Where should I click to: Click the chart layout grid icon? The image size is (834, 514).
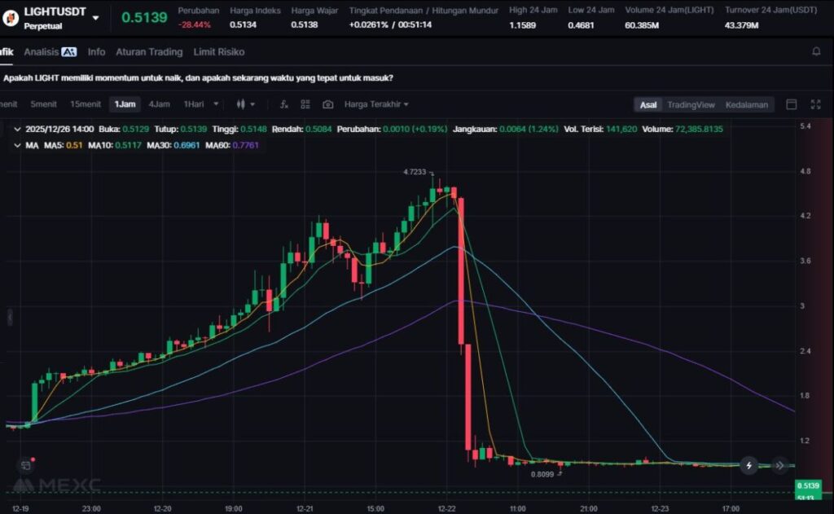click(x=305, y=104)
